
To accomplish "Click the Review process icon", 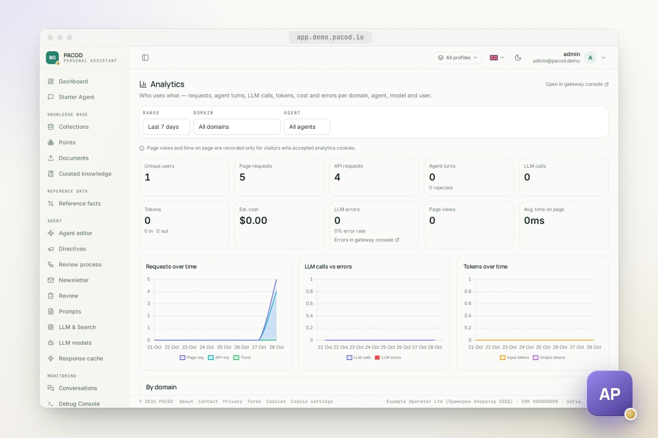I will click(51, 265).
